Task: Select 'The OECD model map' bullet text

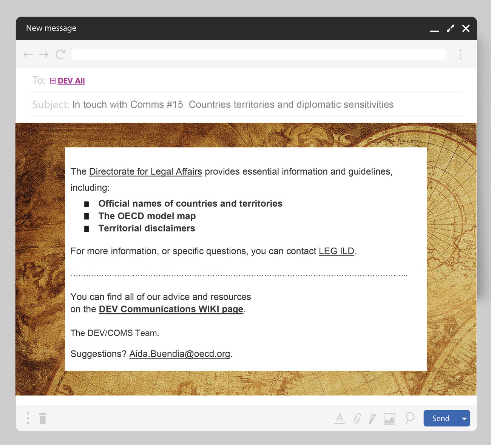Action: tap(147, 216)
